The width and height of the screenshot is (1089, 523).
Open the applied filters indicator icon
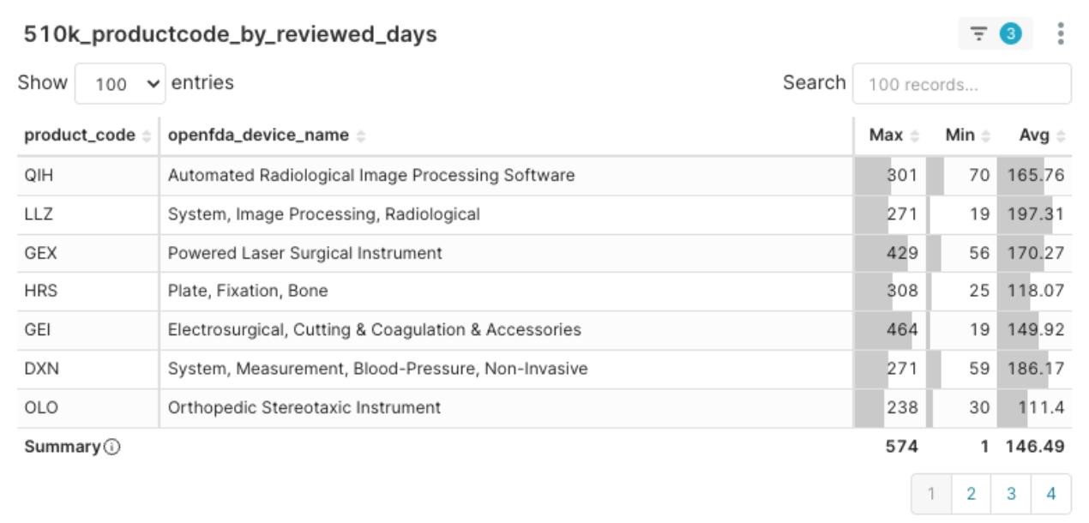(995, 34)
